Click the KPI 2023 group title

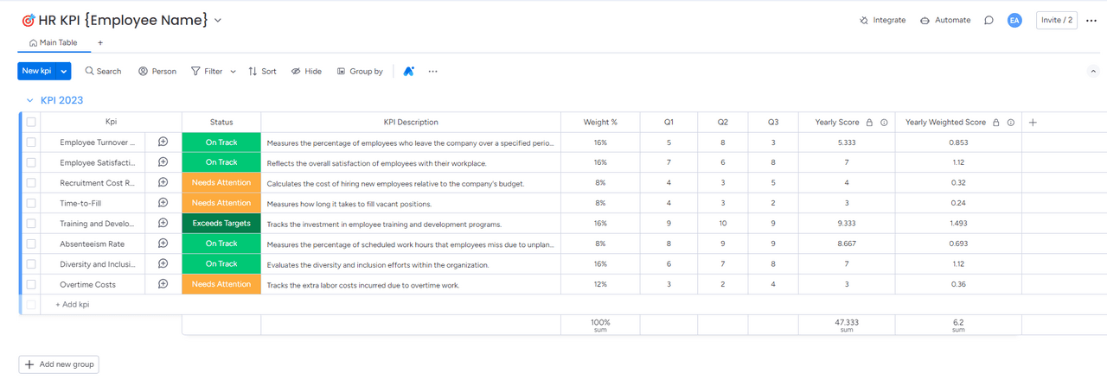point(62,100)
